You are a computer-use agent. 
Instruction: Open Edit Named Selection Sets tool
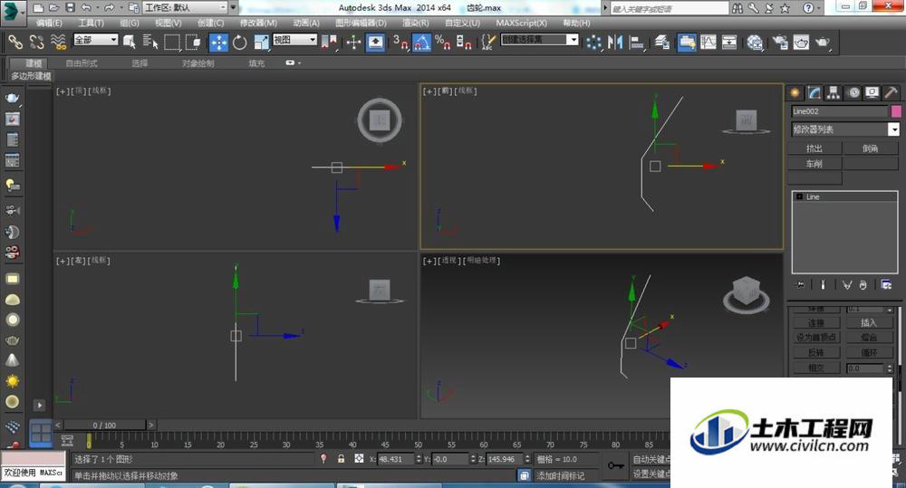tap(489, 42)
